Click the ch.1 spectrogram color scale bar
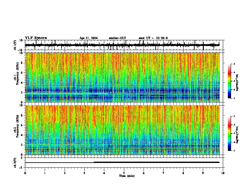Image resolution: width=251 pixels, height=194 pixels. 229,81
